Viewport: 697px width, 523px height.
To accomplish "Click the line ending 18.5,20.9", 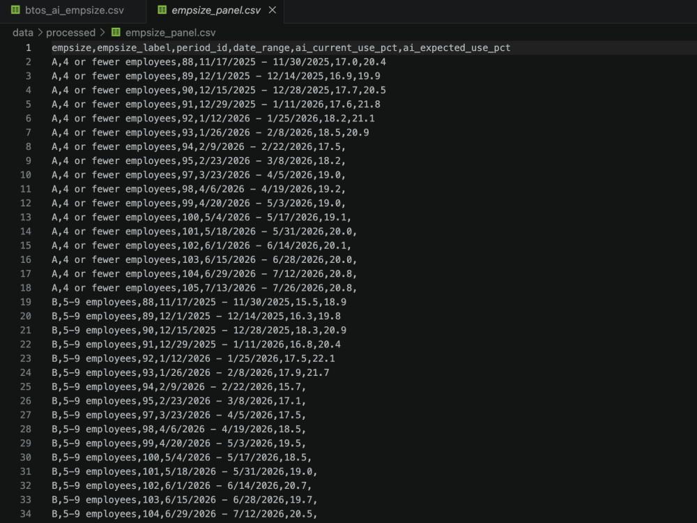I will pyautogui.click(x=210, y=132).
